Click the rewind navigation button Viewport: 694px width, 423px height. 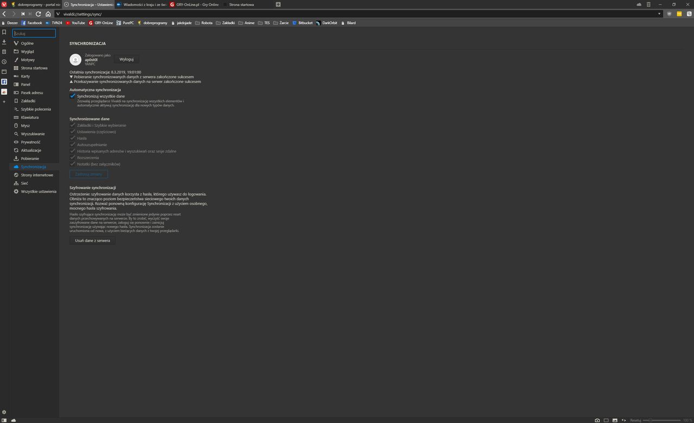coord(23,14)
